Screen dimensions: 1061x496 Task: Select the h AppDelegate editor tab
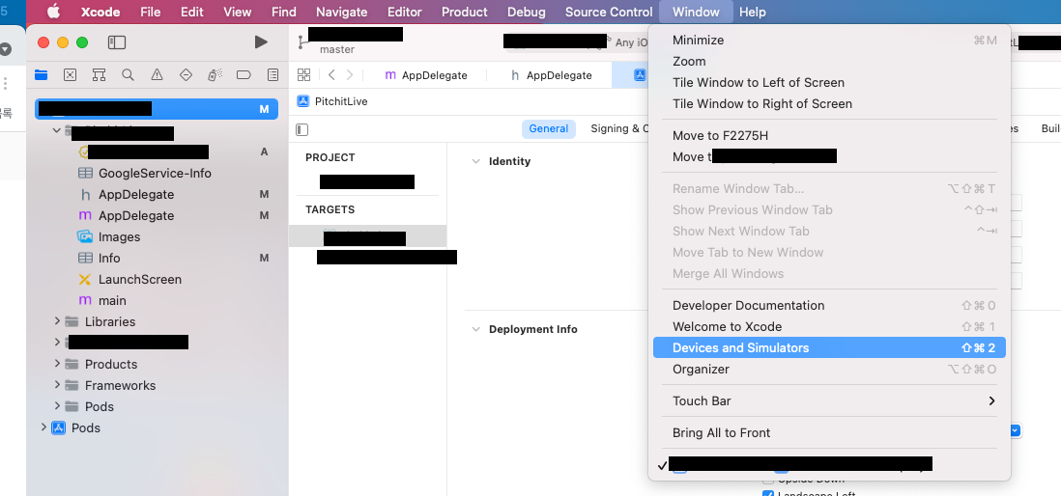pyautogui.click(x=552, y=75)
